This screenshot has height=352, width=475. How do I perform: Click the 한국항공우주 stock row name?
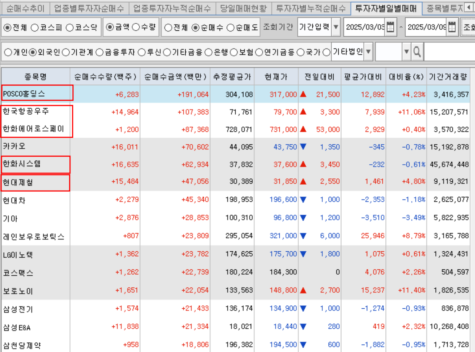[x=26, y=111]
